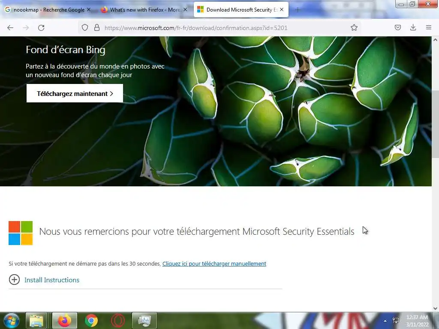Open the Windows Start menu
This screenshot has width=439, height=329.
11,320
